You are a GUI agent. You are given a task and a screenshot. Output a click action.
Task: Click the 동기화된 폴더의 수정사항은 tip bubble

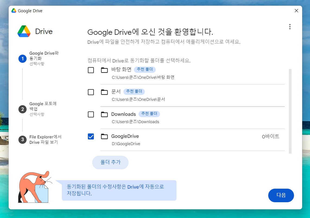click(x=119, y=190)
